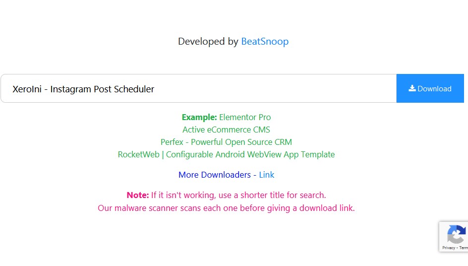The width and height of the screenshot is (468, 266).
Task: Open reCAPTCHA Privacy link
Action: click(449, 248)
